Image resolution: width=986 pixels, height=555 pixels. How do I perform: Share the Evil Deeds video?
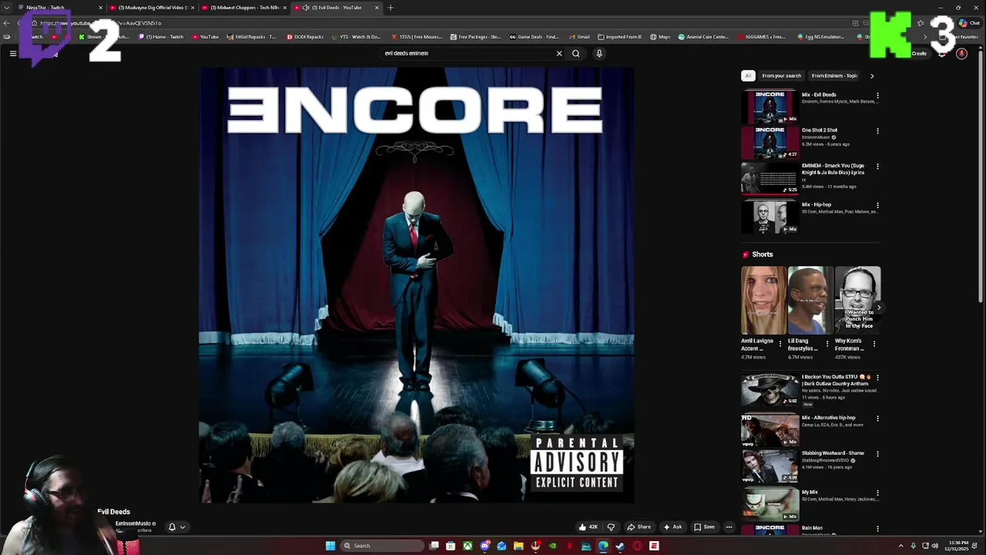[639, 527]
